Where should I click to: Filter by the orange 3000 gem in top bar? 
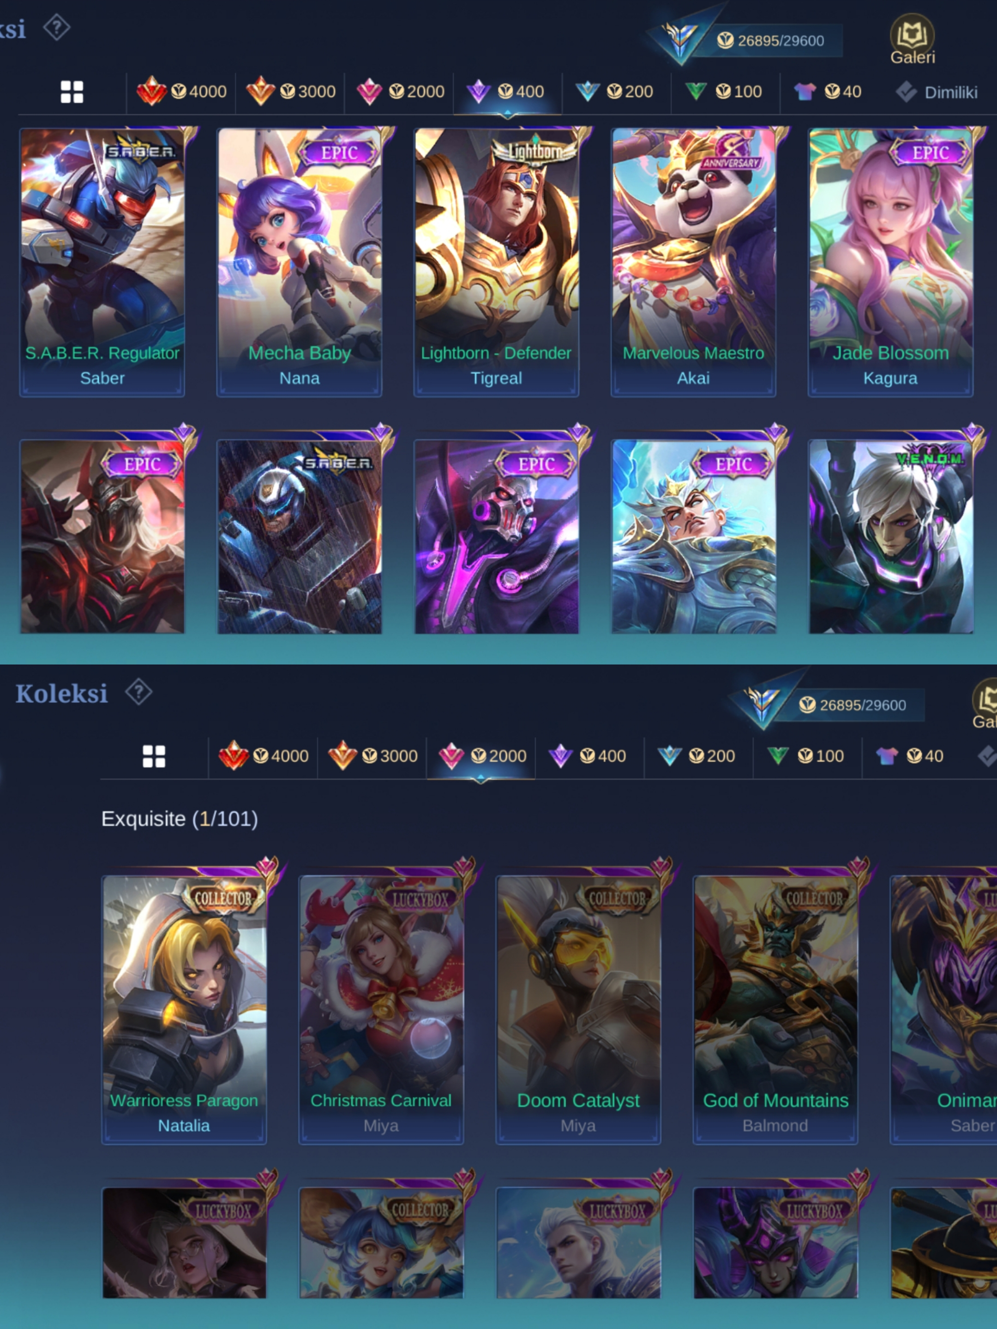coord(291,91)
